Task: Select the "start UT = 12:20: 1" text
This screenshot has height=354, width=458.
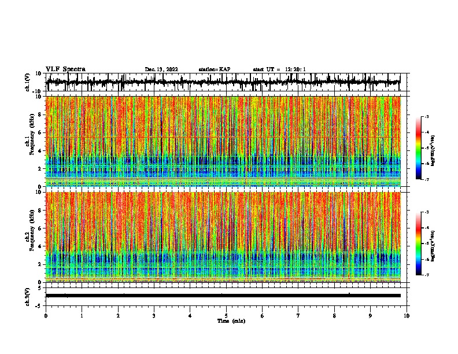Action: pyautogui.click(x=279, y=69)
